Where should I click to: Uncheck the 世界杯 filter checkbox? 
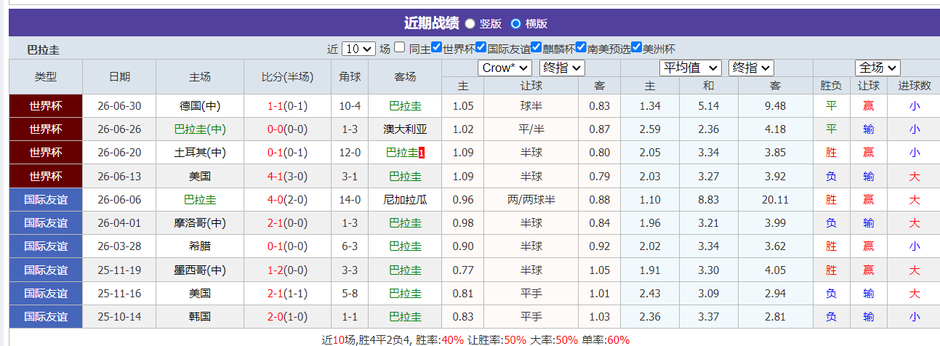click(x=436, y=47)
